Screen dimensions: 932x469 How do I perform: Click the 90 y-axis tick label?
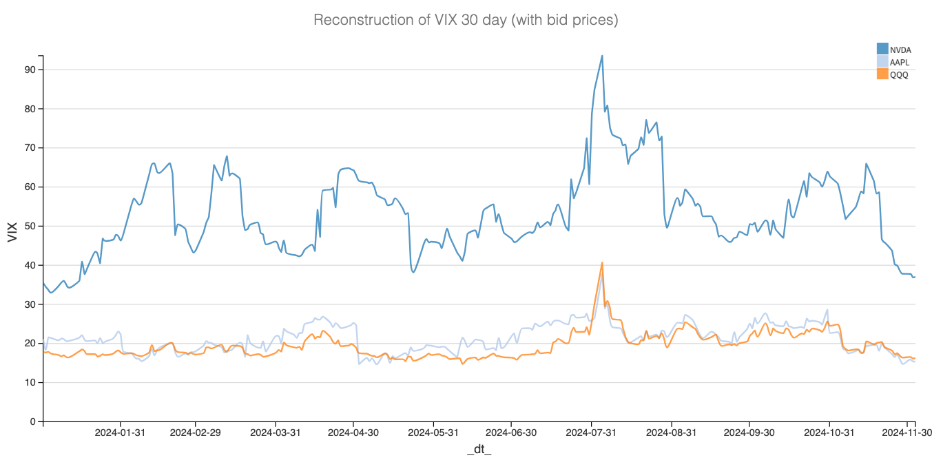click(30, 70)
